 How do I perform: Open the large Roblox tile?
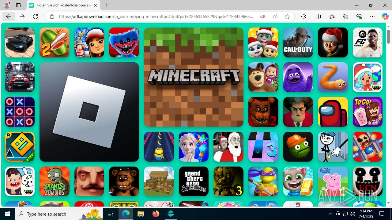[89, 112]
